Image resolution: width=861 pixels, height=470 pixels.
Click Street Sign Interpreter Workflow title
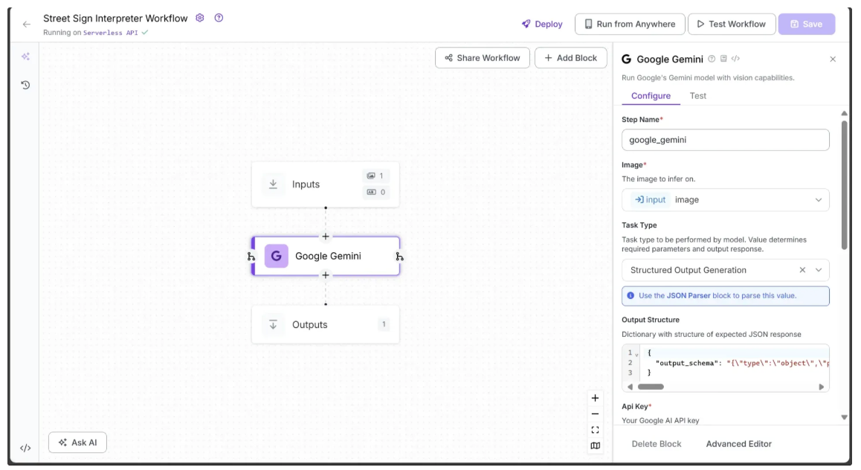coord(115,18)
